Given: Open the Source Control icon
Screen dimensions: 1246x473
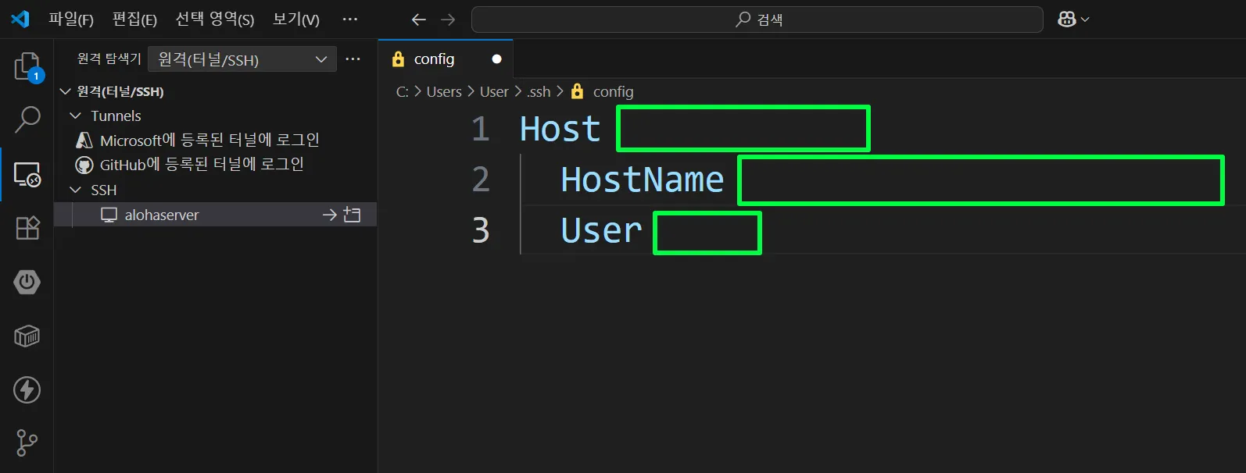Looking at the screenshot, I should point(27,443).
